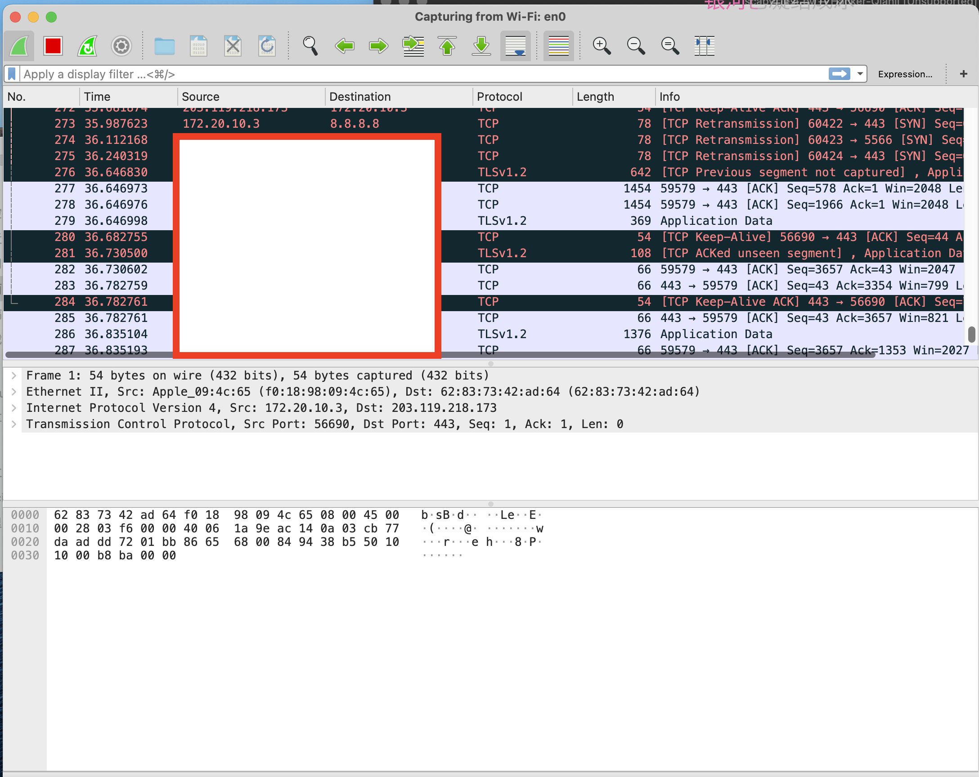Select packet 284 Keep-Alive ACK
The height and width of the screenshot is (777, 979).
tap(484, 302)
